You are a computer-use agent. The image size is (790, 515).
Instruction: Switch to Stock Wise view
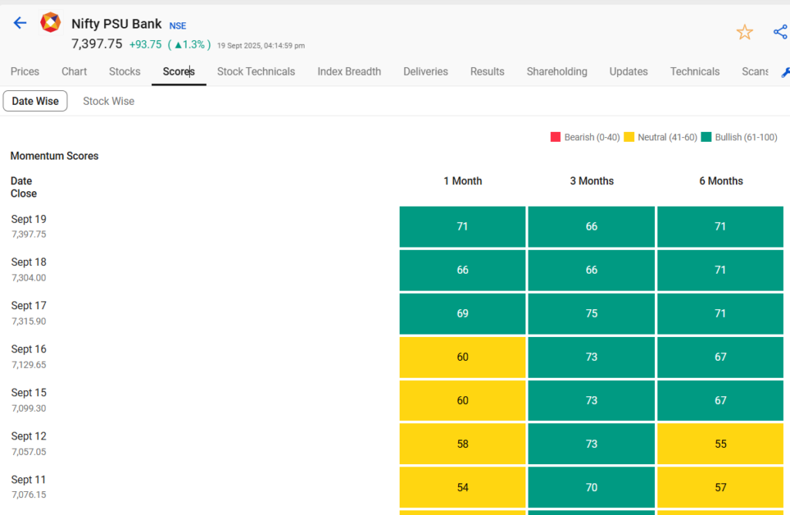click(108, 101)
